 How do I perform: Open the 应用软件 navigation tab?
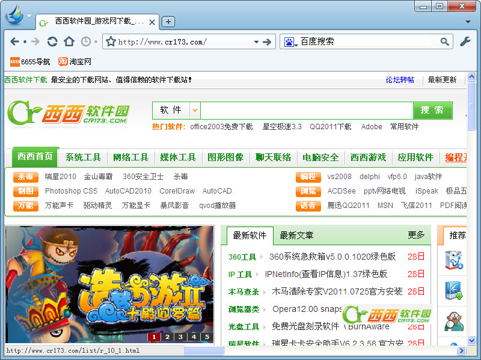pos(415,157)
